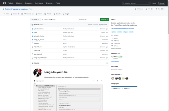
Task: Open the Activity link in About
Action: click(x=114, y=38)
